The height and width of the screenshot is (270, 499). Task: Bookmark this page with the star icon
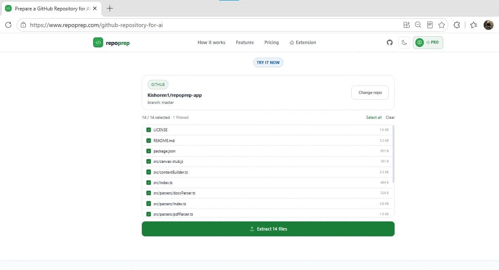tap(442, 25)
